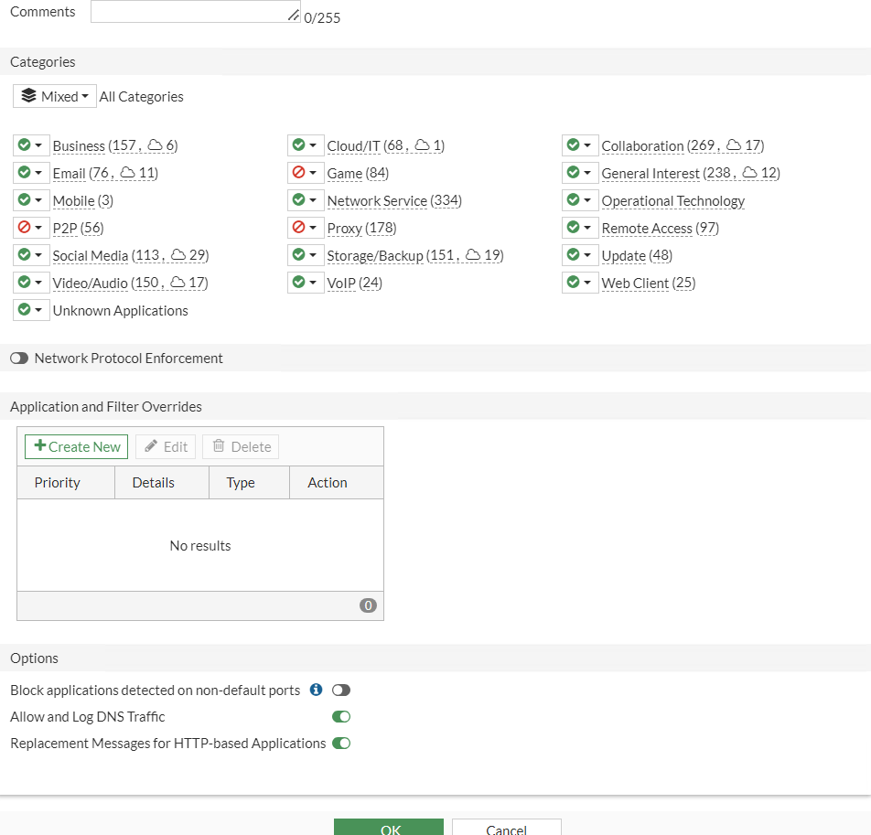
Task: Click the cloud icon next to Business category
Action: pyautogui.click(x=155, y=145)
